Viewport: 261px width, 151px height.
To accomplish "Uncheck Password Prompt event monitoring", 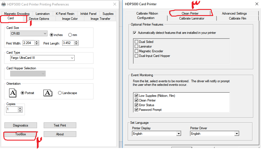I will point(137,110).
